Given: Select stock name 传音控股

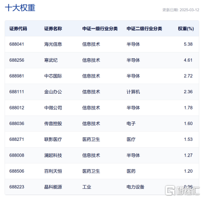Looking at the screenshot, I should coord(53,124).
